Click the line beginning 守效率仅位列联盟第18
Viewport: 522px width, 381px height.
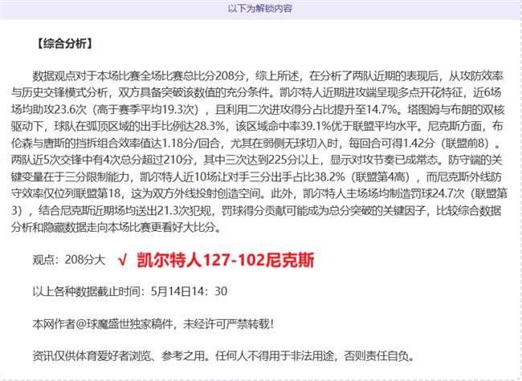click(259, 194)
